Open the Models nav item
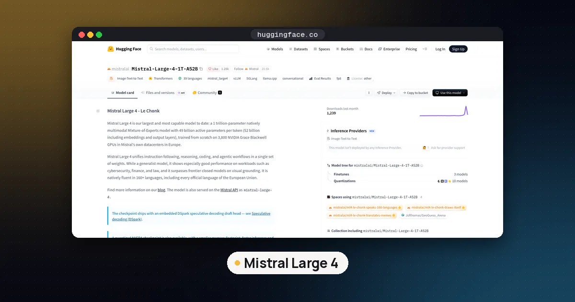The image size is (575, 302). pos(275,49)
